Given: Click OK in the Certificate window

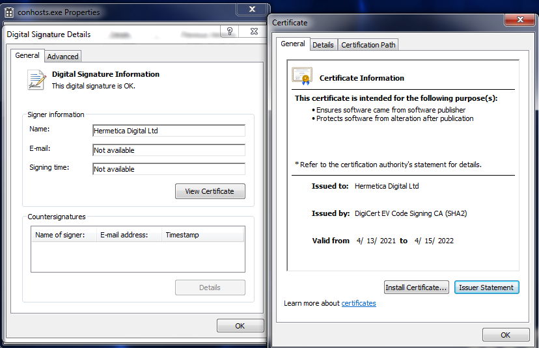Looking at the screenshot, I should click(506, 335).
